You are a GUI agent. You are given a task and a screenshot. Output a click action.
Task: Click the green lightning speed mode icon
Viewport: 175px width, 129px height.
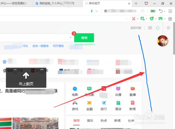click(x=92, y=11)
